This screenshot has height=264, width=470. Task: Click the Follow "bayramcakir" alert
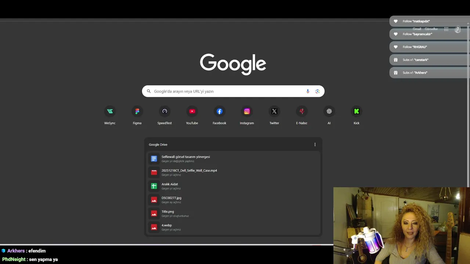[430, 34]
